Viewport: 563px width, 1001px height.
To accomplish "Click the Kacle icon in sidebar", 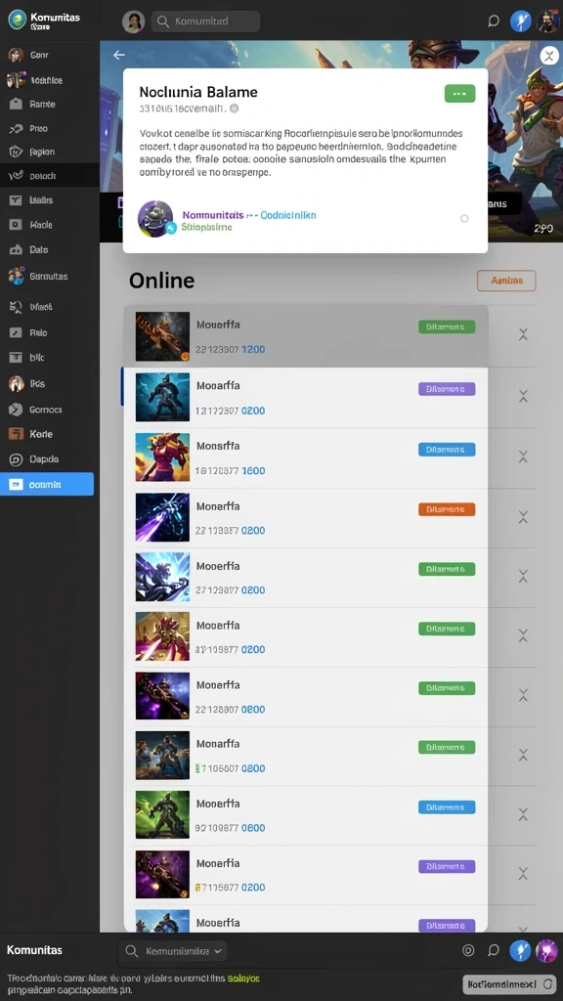I will click(16, 225).
